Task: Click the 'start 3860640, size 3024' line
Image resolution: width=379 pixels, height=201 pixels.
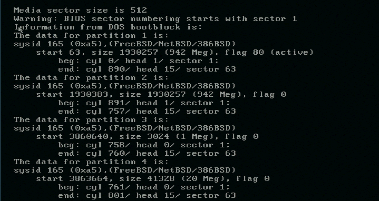Action: pyautogui.click(x=147, y=137)
